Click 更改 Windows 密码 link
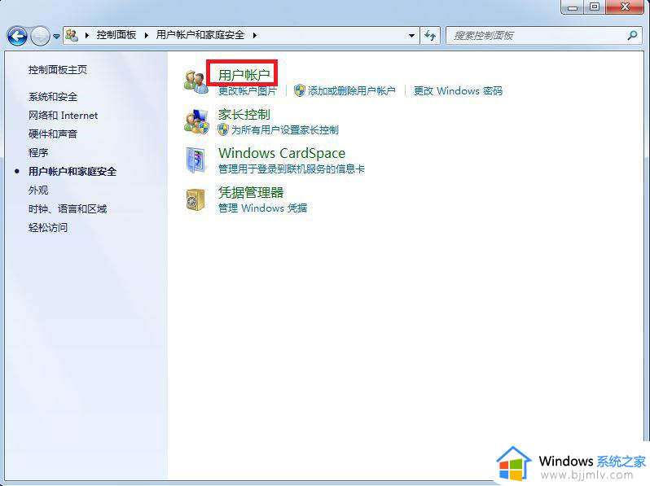The height and width of the screenshot is (486, 650). (458, 90)
